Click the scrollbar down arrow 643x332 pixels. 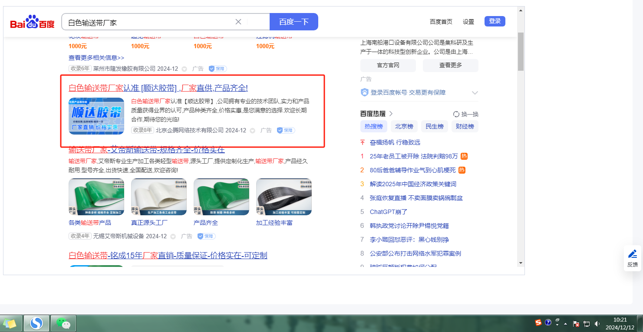coord(521,263)
